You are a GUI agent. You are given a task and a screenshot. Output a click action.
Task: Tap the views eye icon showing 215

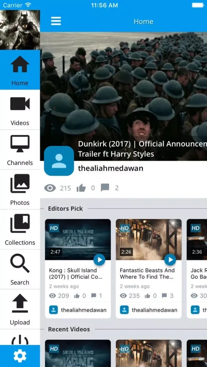pos(50,188)
